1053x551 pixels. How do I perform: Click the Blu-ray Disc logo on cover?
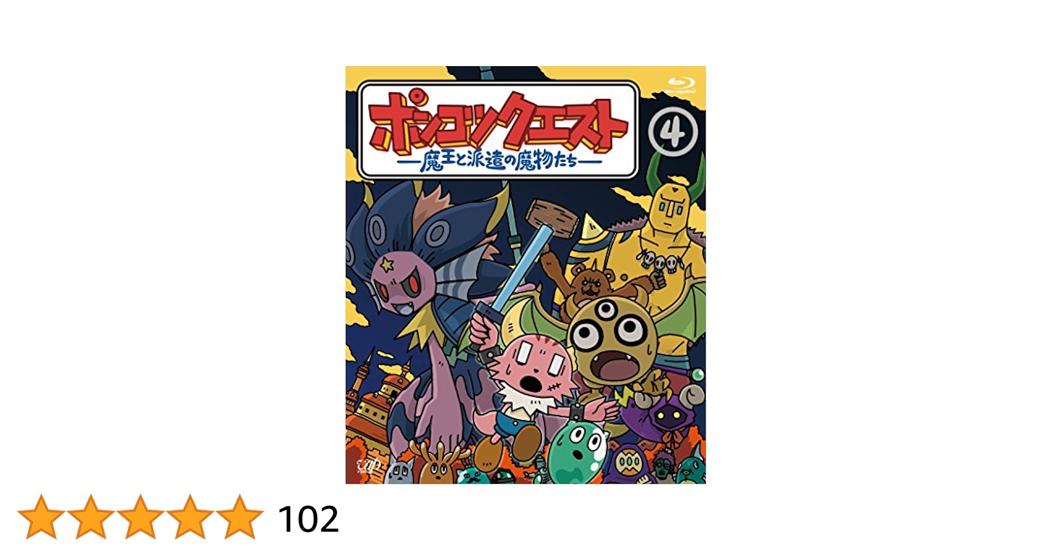click(x=683, y=85)
